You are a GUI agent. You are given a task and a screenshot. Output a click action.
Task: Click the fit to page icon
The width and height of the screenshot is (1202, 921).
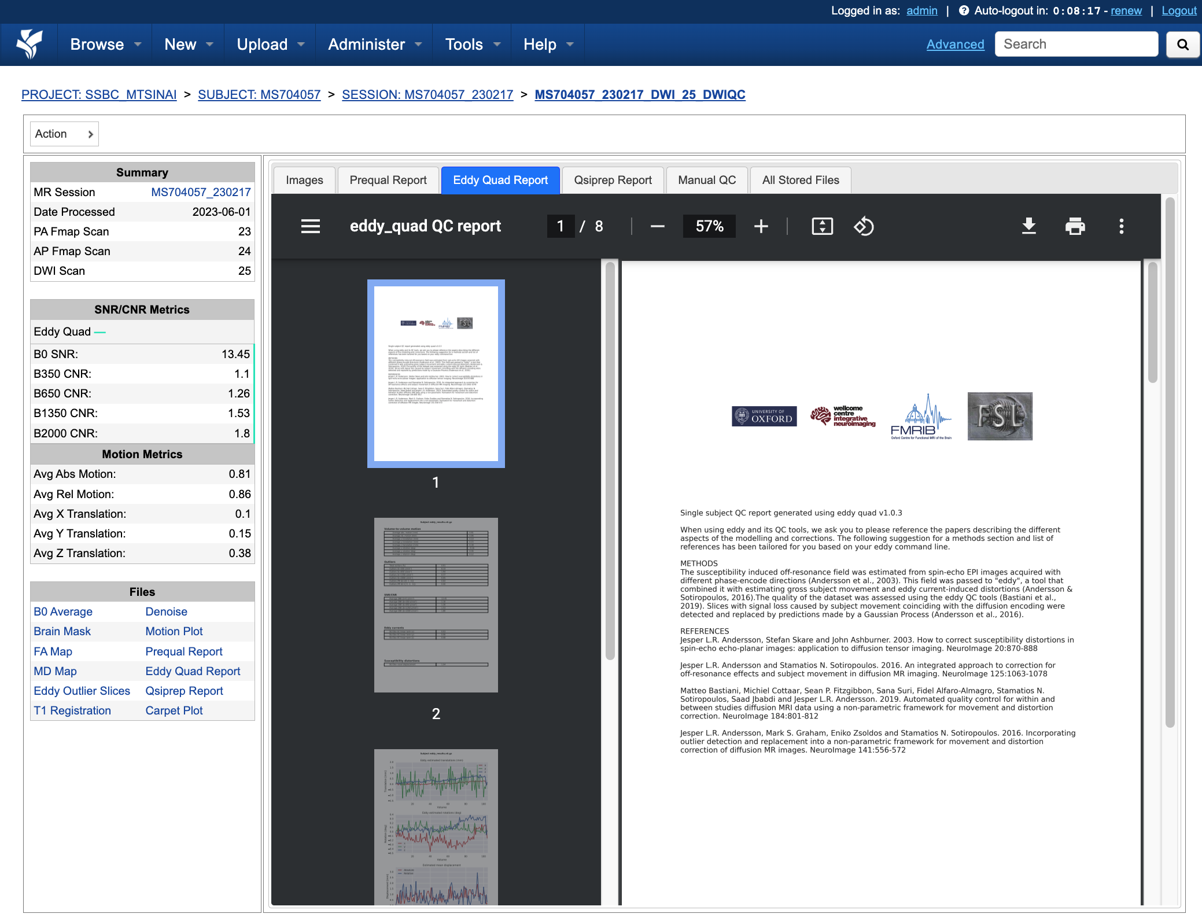(x=822, y=226)
